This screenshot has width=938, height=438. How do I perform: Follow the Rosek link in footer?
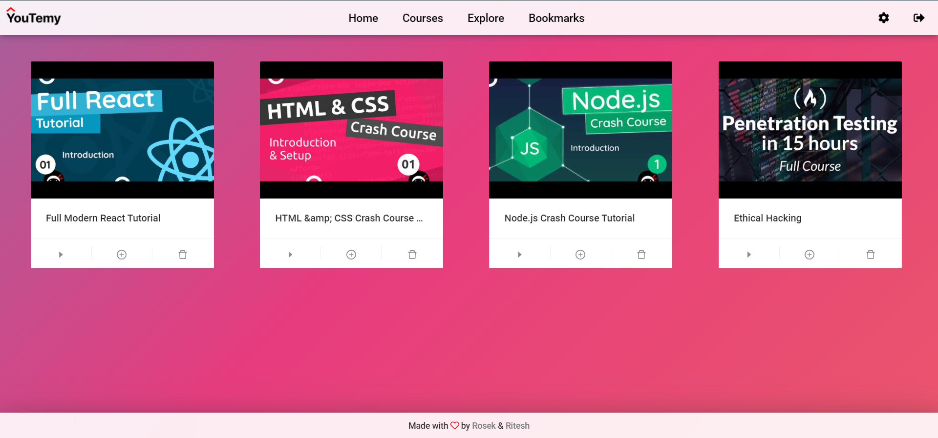point(484,426)
